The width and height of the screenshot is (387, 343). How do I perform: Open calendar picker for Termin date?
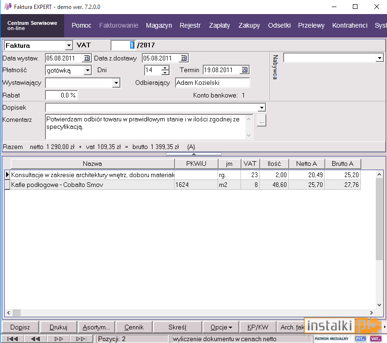[x=244, y=70]
